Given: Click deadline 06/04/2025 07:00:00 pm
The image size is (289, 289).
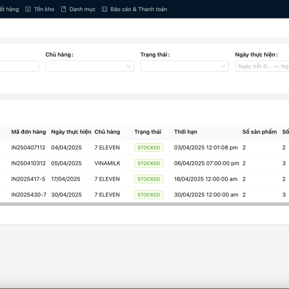Looking at the screenshot, I should click(207, 163).
